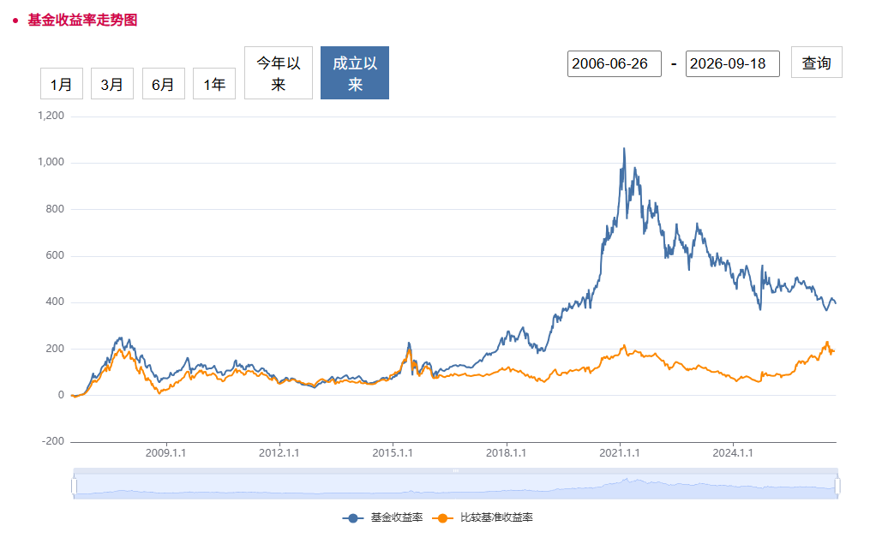
Task: Click the 2018.1.1 axis label
Action: (506, 453)
